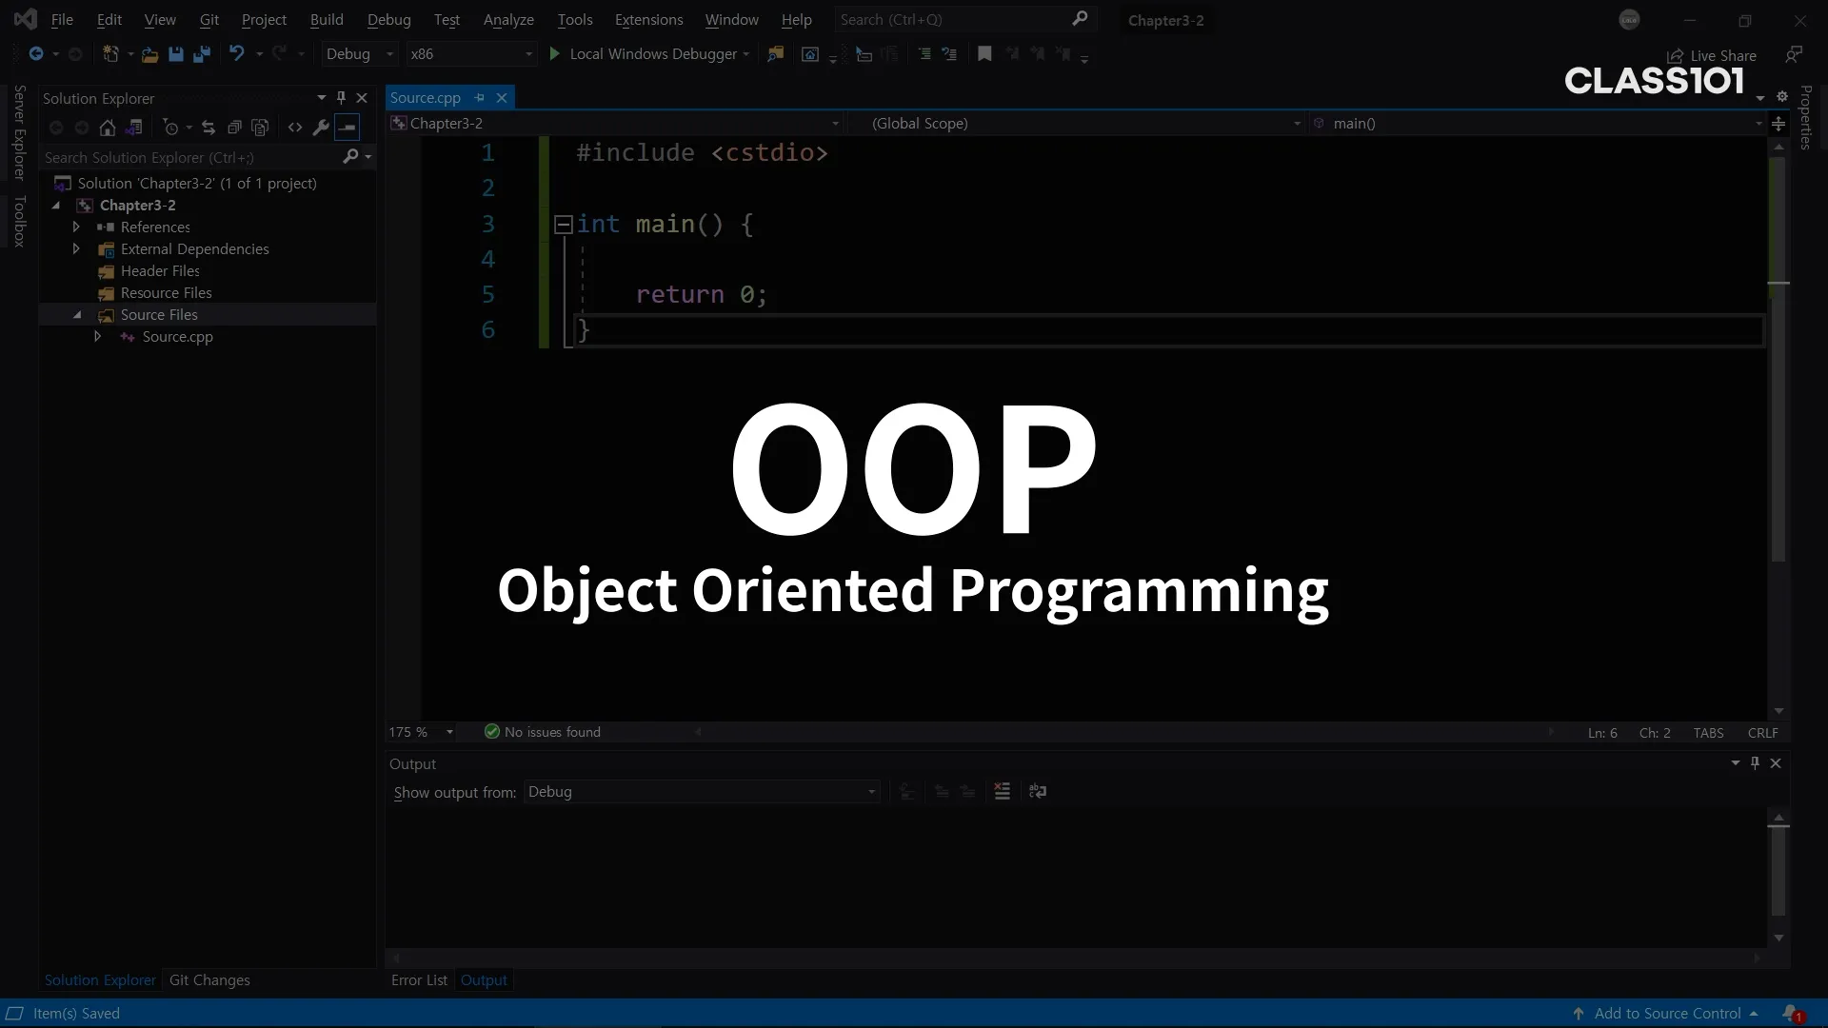Click the Solution Explorer Home icon
1828x1028 pixels.
pos(108,128)
